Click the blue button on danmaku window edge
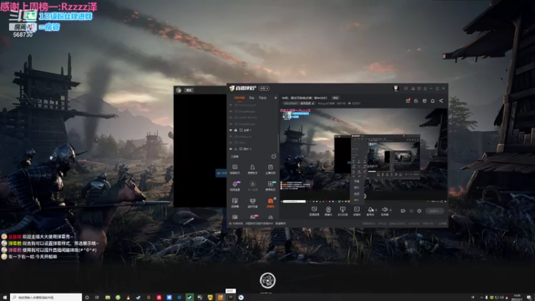The image size is (535, 301). [221, 173]
